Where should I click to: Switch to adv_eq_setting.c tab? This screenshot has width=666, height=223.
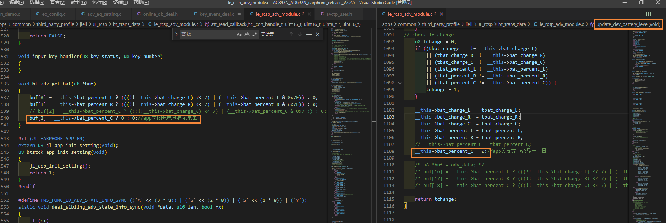pos(101,14)
